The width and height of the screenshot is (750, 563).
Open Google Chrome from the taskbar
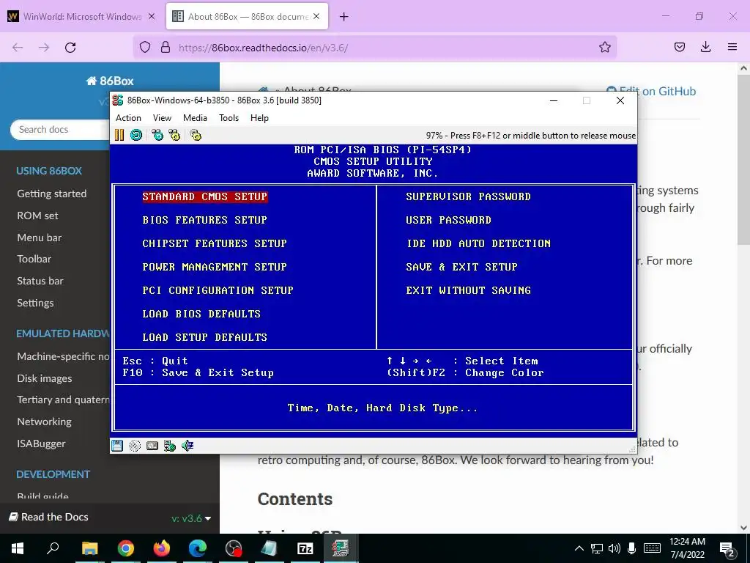pos(126,548)
